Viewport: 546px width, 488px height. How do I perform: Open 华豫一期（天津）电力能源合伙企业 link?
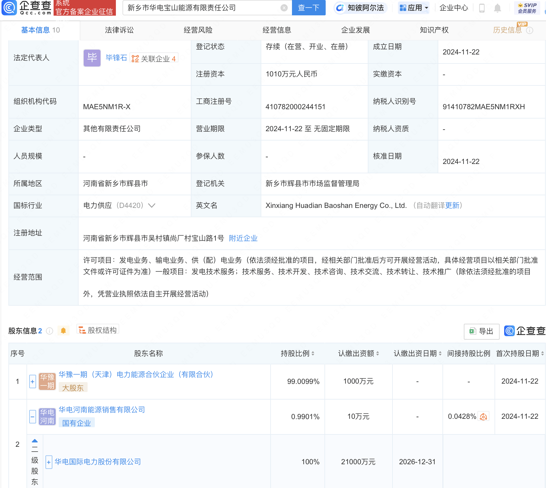(136, 375)
